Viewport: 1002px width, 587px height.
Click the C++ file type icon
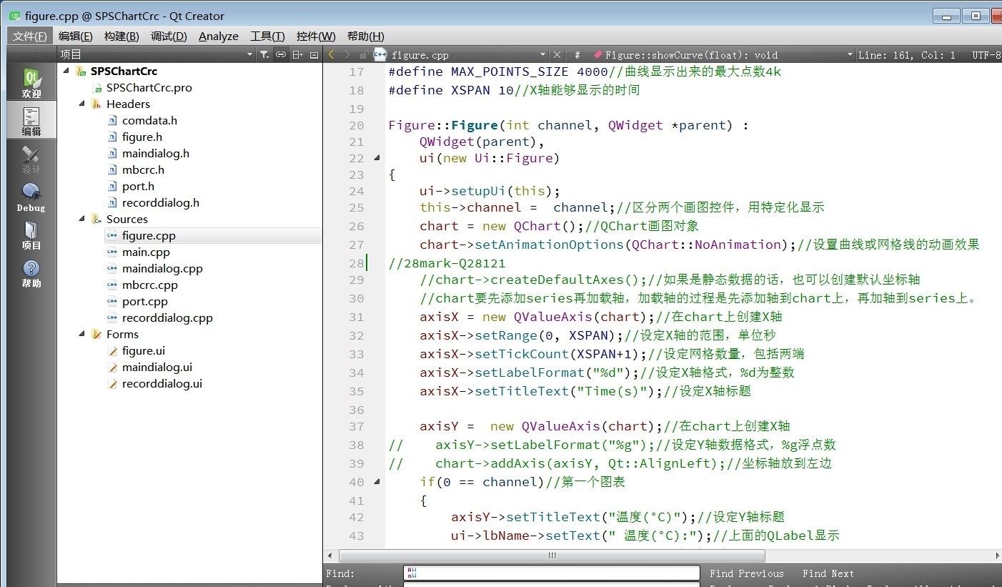click(x=380, y=54)
